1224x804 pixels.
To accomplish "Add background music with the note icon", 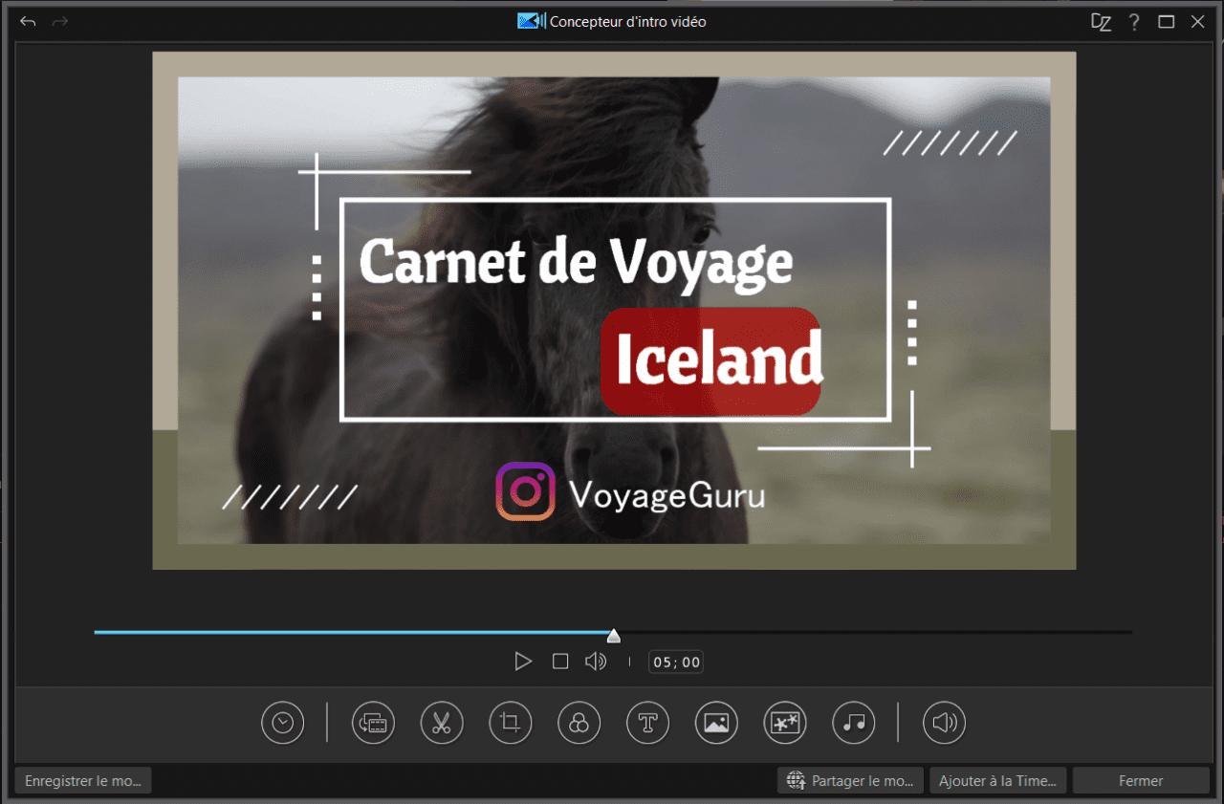I will tap(854, 723).
